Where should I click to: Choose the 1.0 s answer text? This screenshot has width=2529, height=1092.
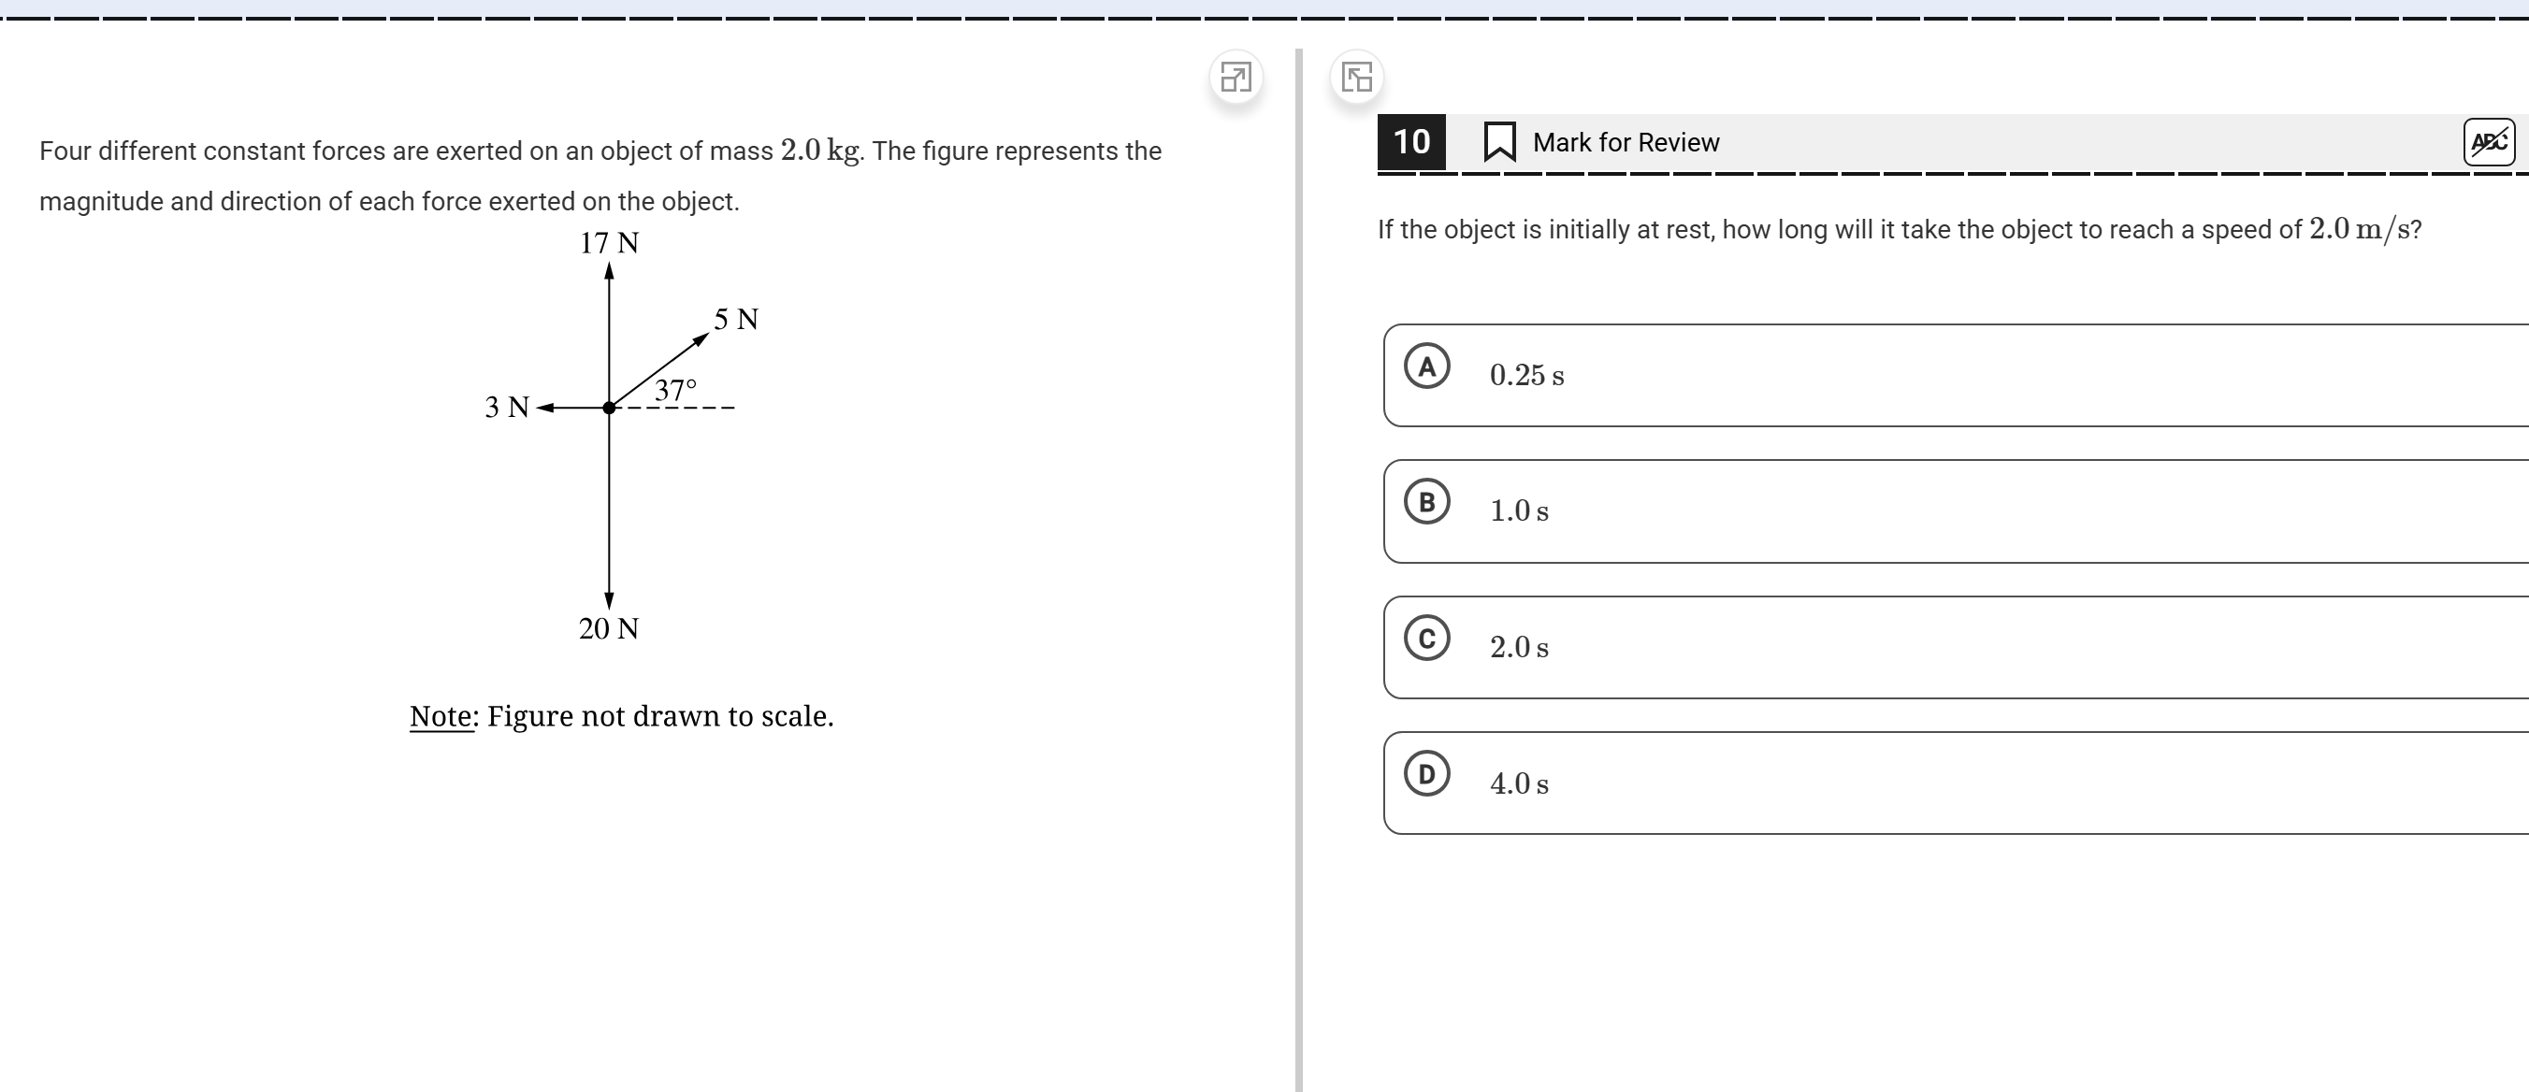(1519, 511)
